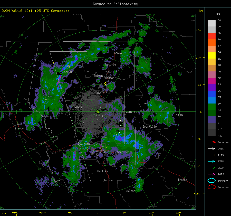Screen dimensions: 231x216
Task: Select the 30 dBZ green swatch
Action: pos(211,107)
